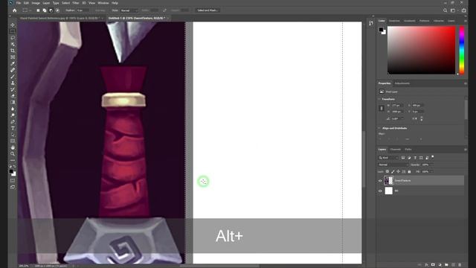
Task: Enable Subtract from selection mode
Action: (x=51, y=10)
